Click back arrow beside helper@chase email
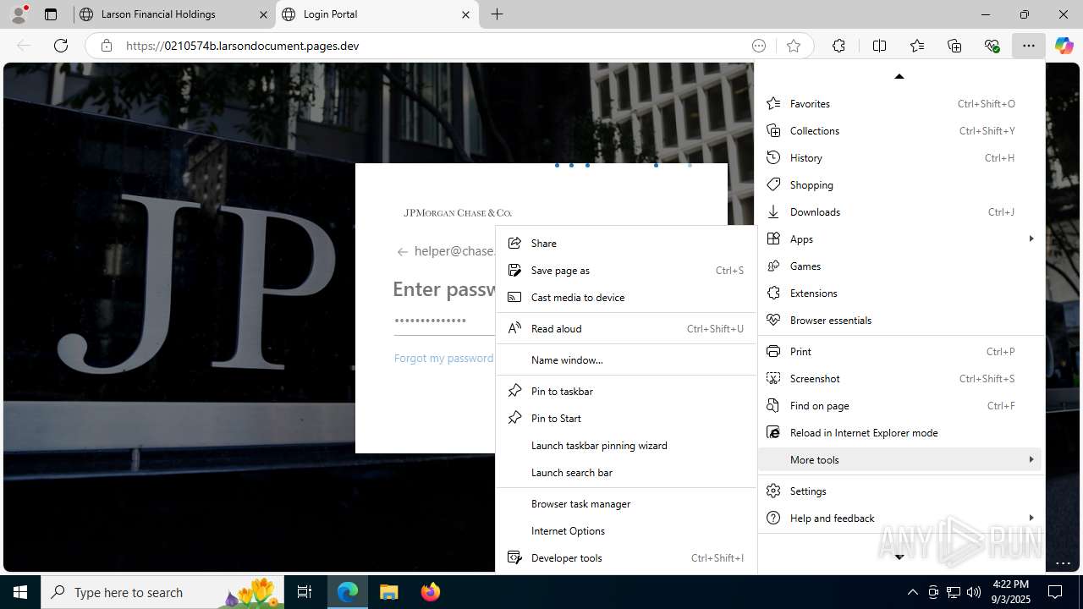This screenshot has width=1083, height=609. pyautogui.click(x=403, y=251)
